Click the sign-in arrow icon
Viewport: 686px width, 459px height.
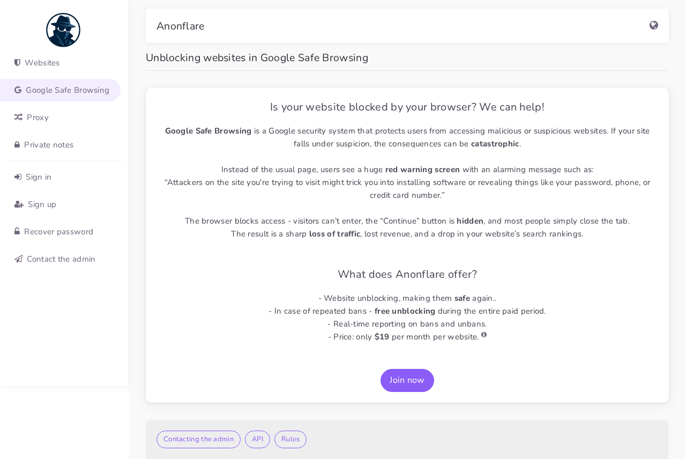(x=18, y=177)
